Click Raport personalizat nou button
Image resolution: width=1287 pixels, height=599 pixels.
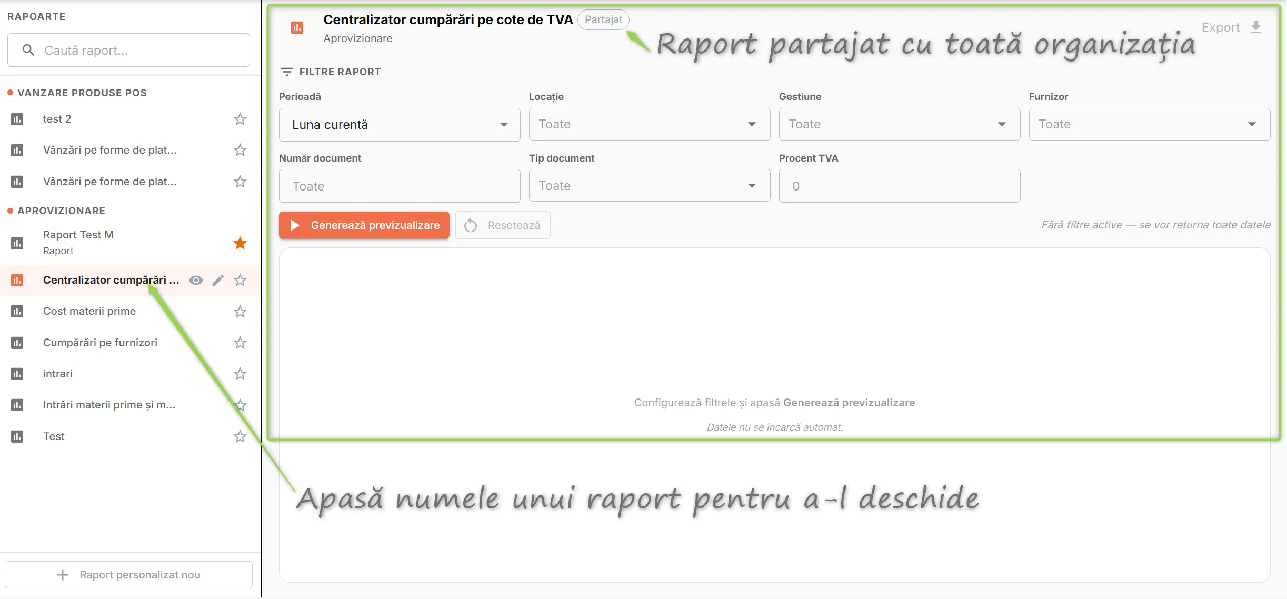128,575
